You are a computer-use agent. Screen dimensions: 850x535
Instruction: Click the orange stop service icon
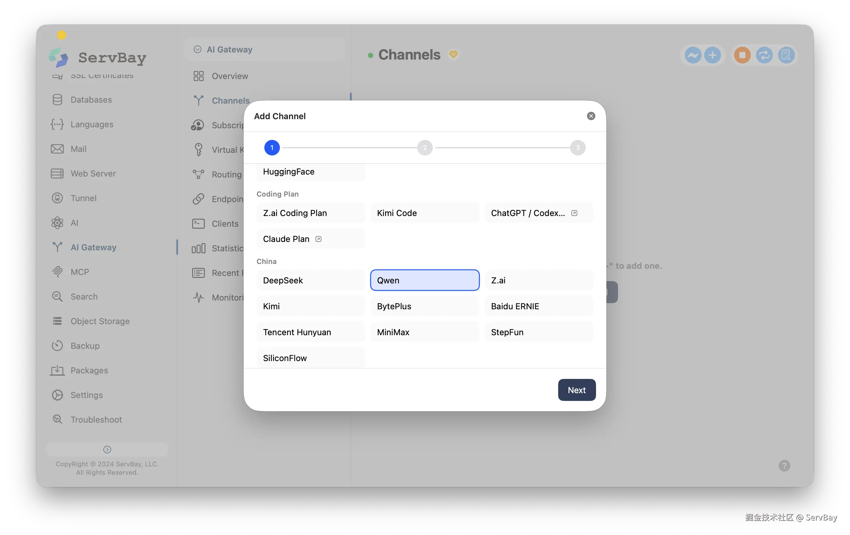tap(742, 55)
